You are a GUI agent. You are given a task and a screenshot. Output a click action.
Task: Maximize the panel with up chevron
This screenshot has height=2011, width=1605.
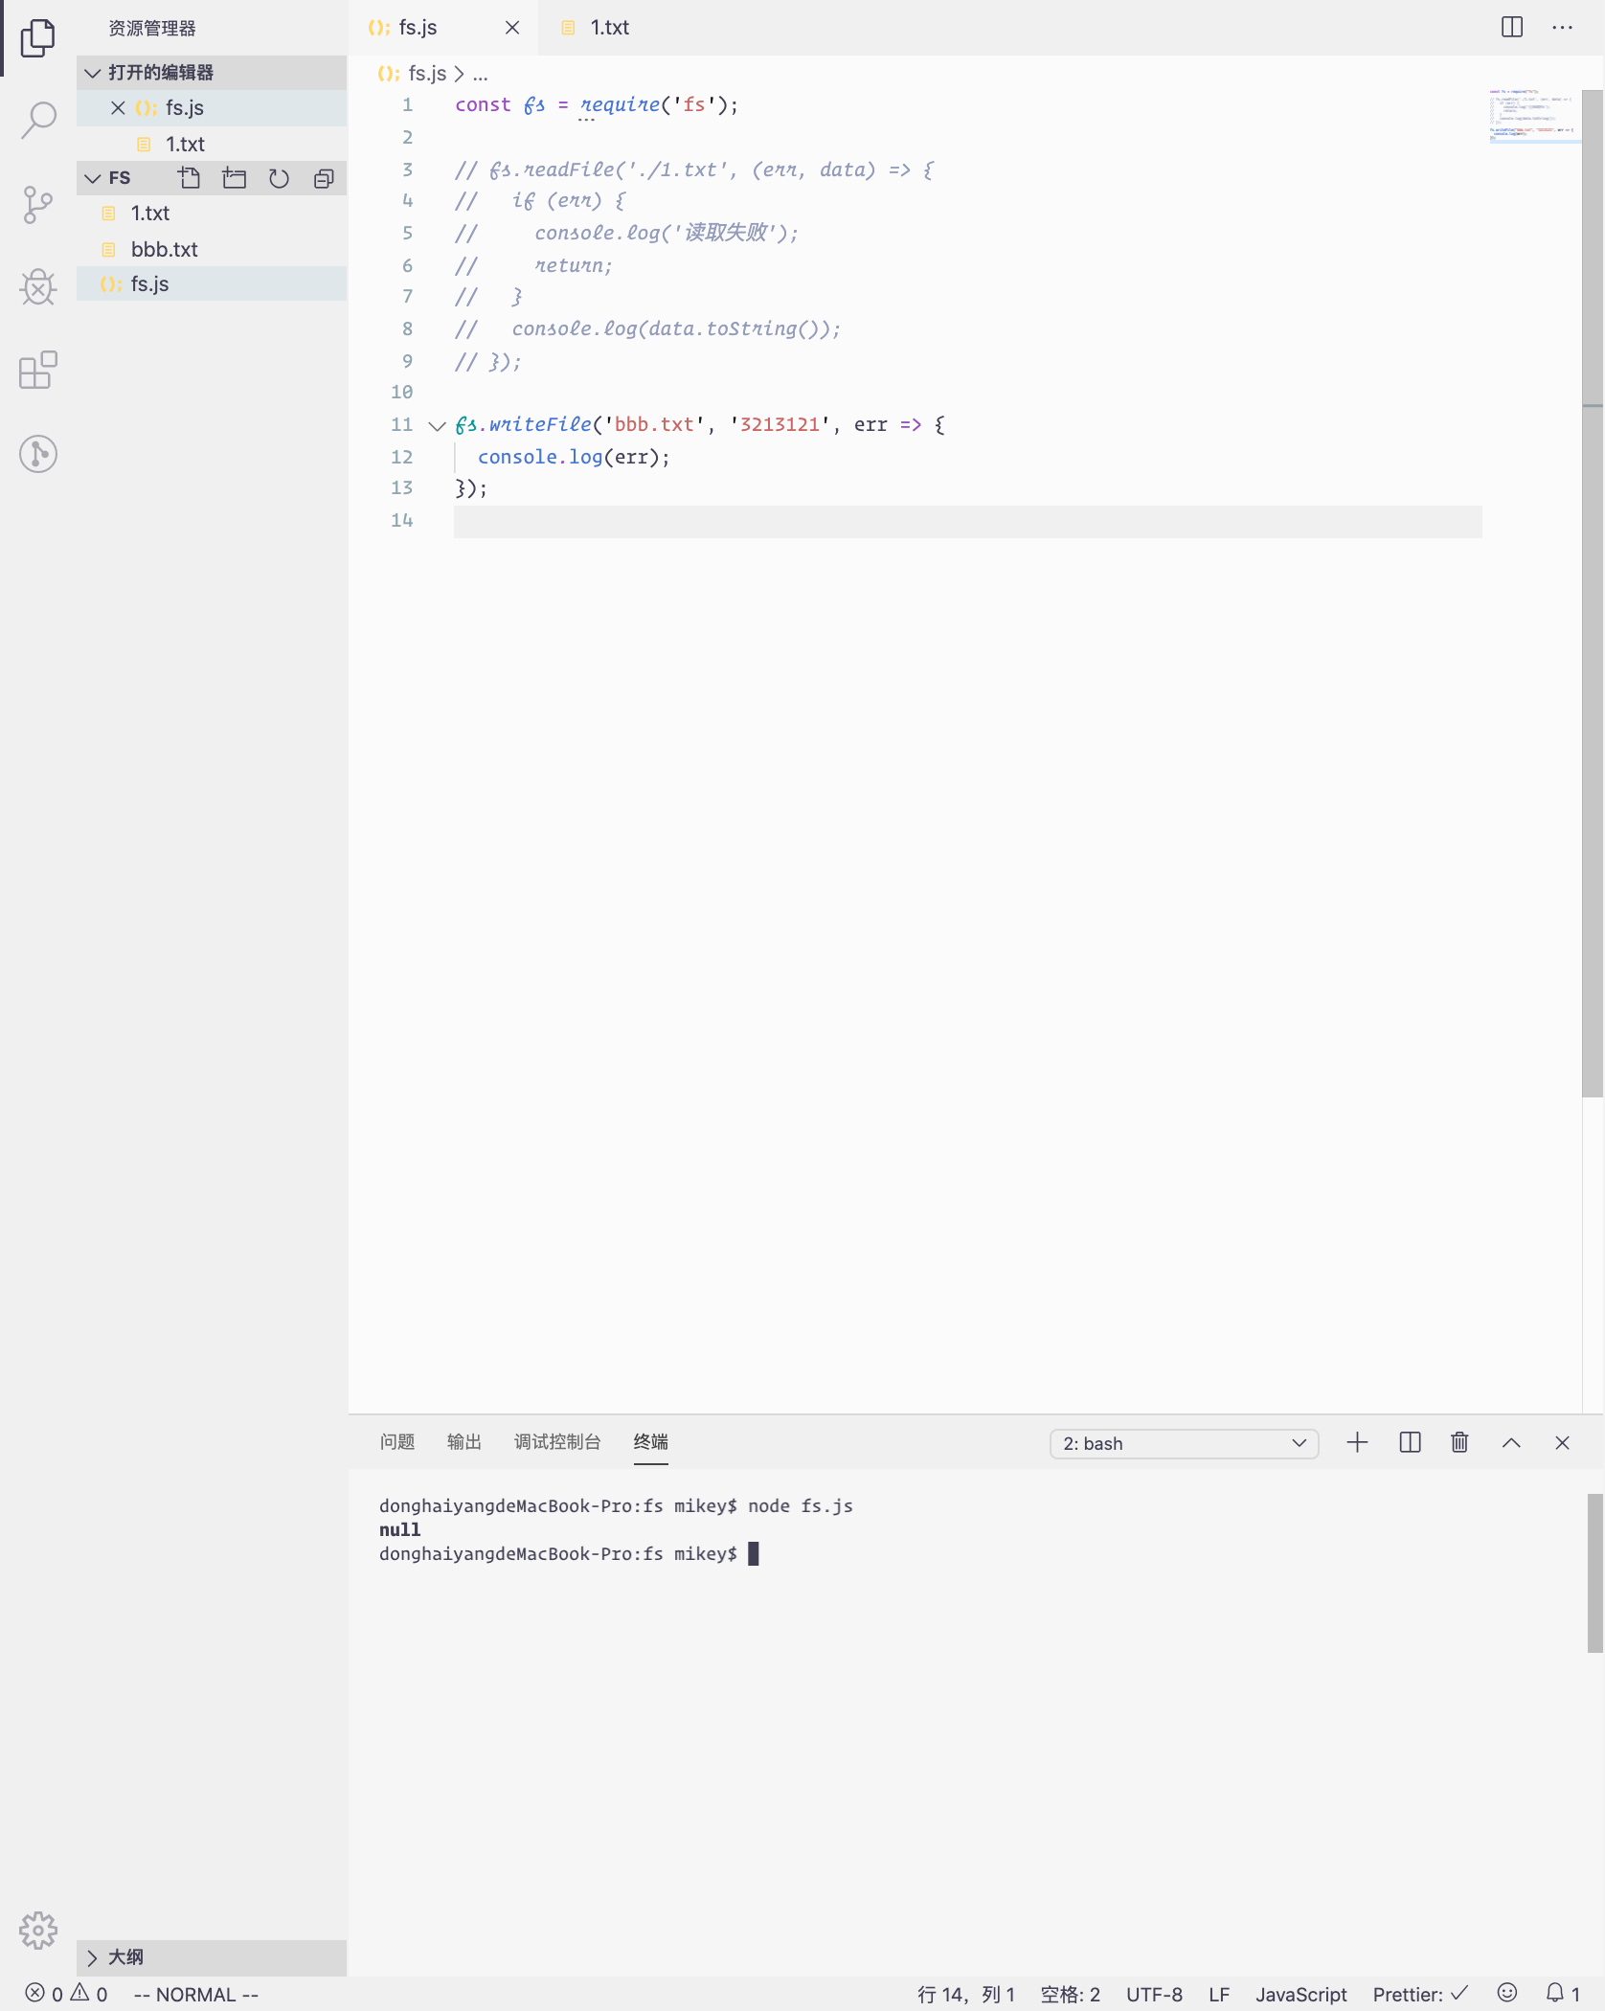tap(1511, 1442)
